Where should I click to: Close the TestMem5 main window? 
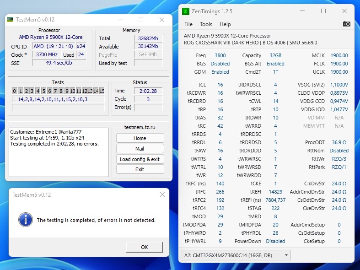click(x=162, y=20)
